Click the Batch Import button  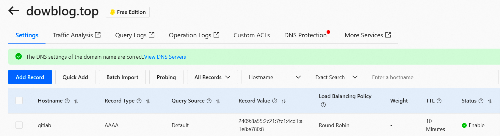(x=122, y=77)
